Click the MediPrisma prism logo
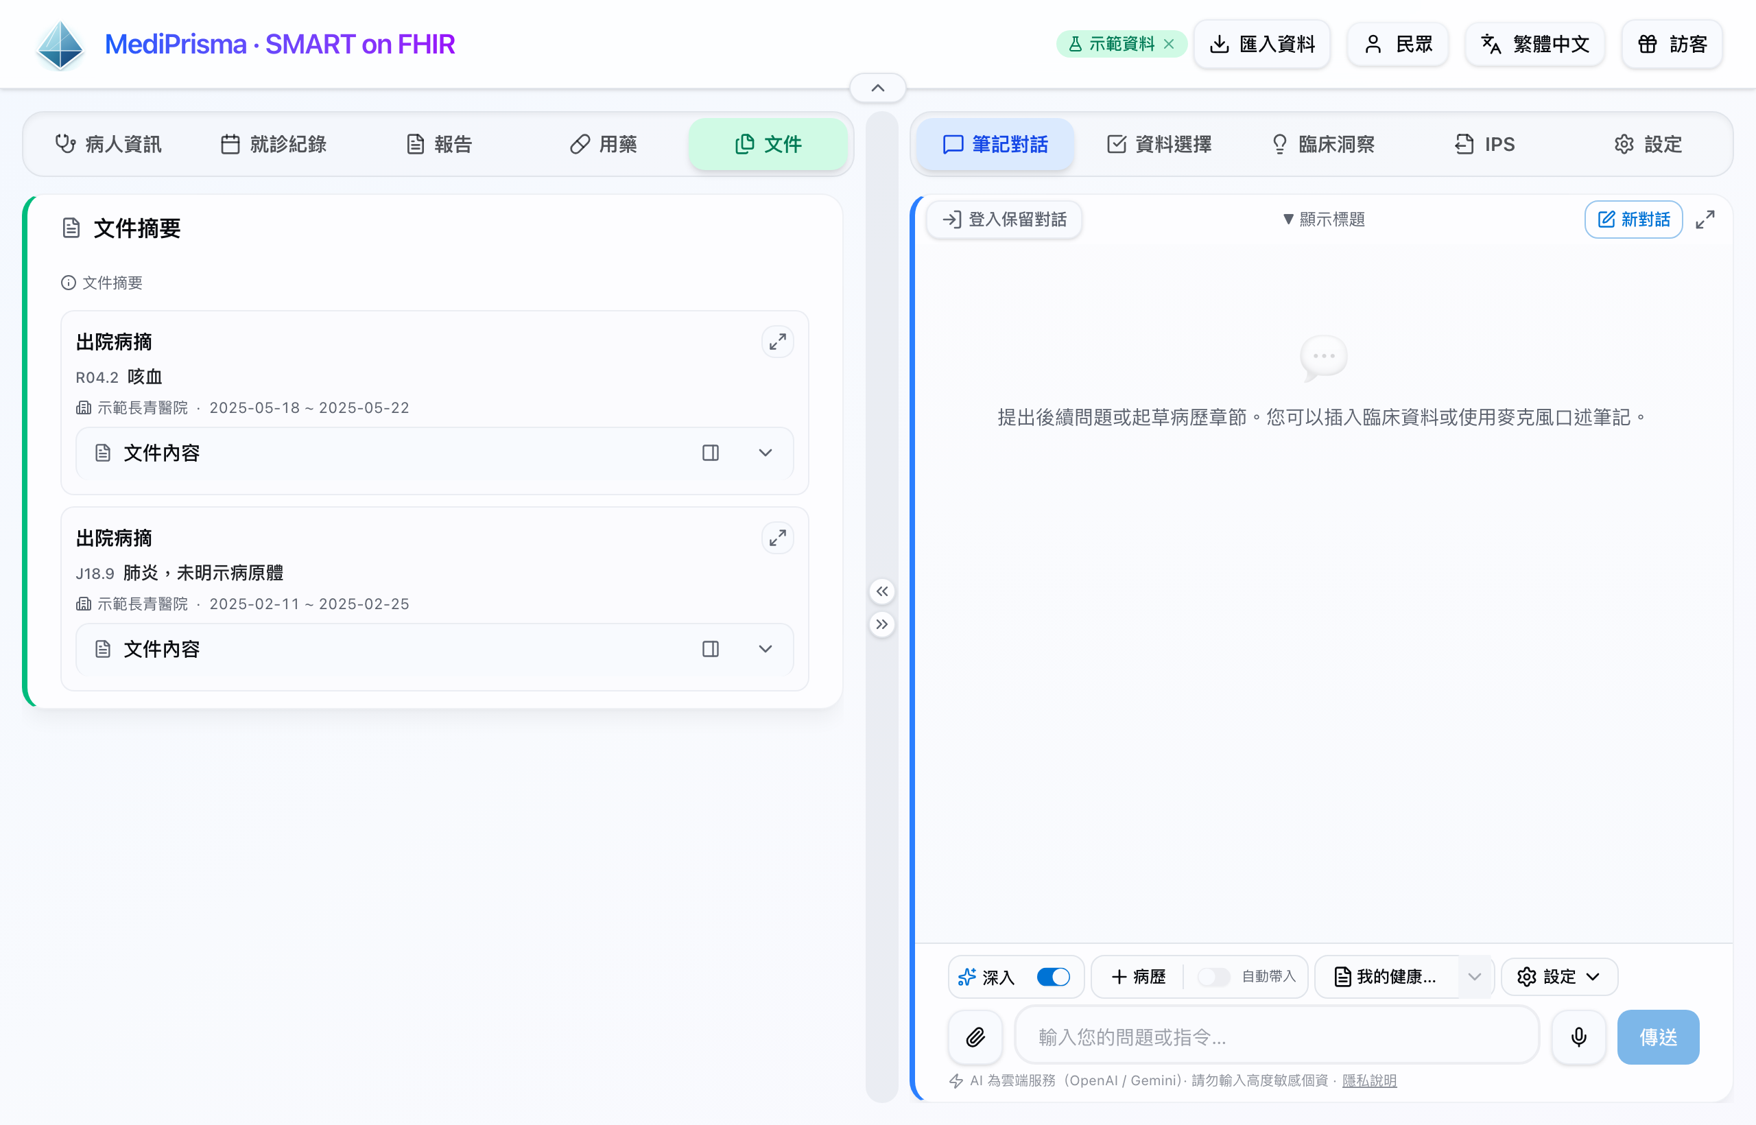This screenshot has height=1125, width=1756. [60, 45]
